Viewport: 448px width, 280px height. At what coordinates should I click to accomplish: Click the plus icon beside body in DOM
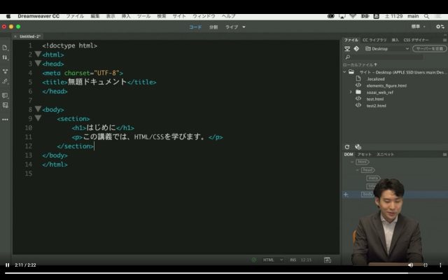(346, 195)
